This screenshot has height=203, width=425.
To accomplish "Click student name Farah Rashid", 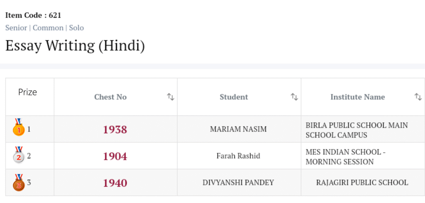I will coord(238,156).
